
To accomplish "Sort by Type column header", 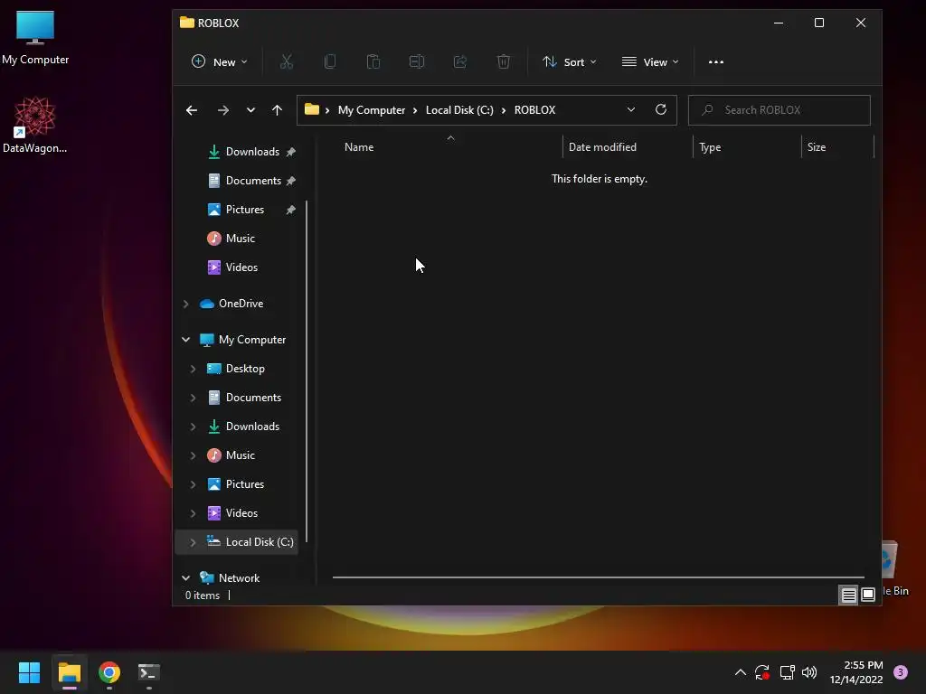I will click(710, 147).
